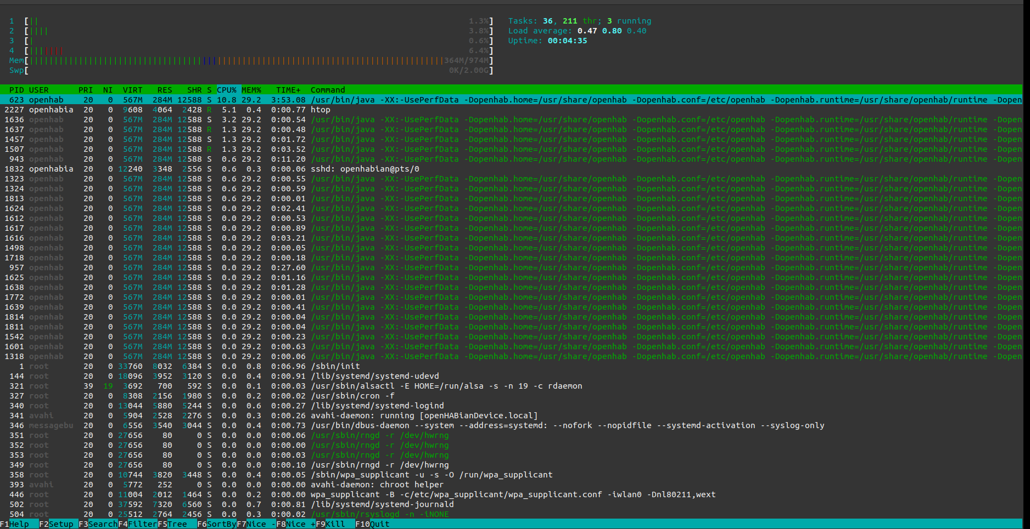Select the systemd-logind process row

(511, 406)
